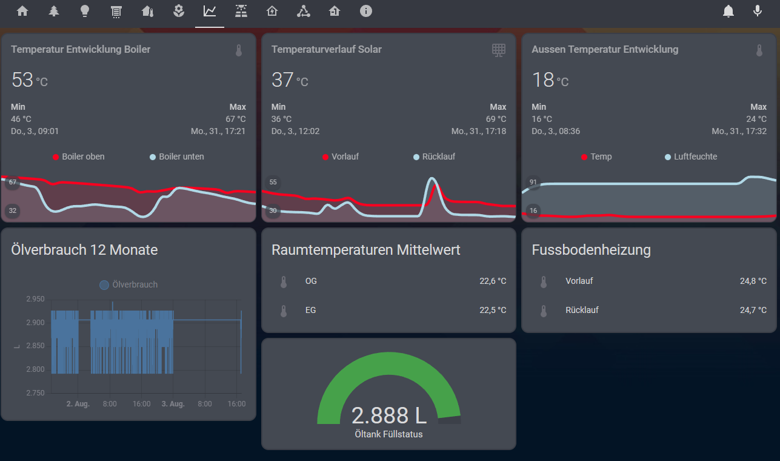Image resolution: width=780 pixels, height=461 pixels.
Task: Select the line chart statistics tab
Action: 210,11
